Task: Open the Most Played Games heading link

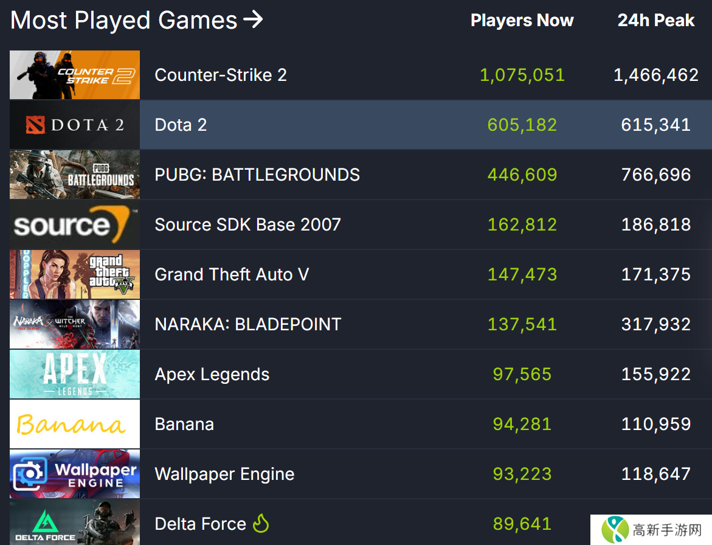Action: (x=124, y=20)
